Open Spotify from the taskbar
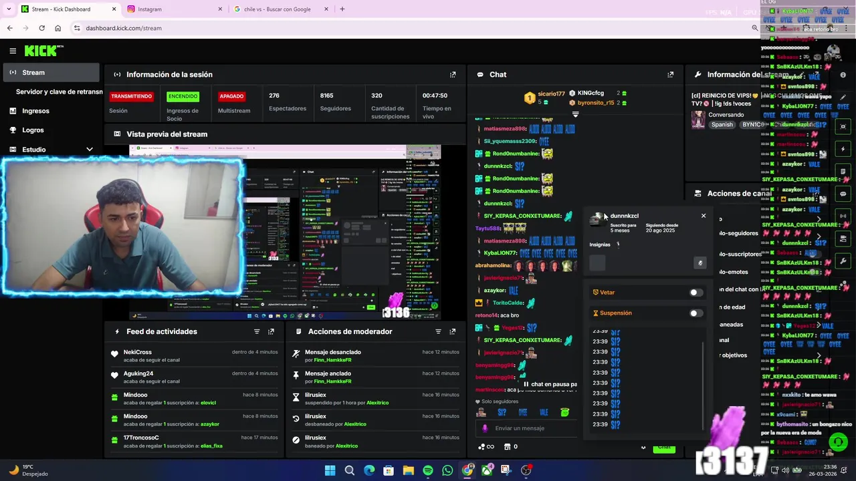The height and width of the screenshot is (481, 856). coord(428,470)
